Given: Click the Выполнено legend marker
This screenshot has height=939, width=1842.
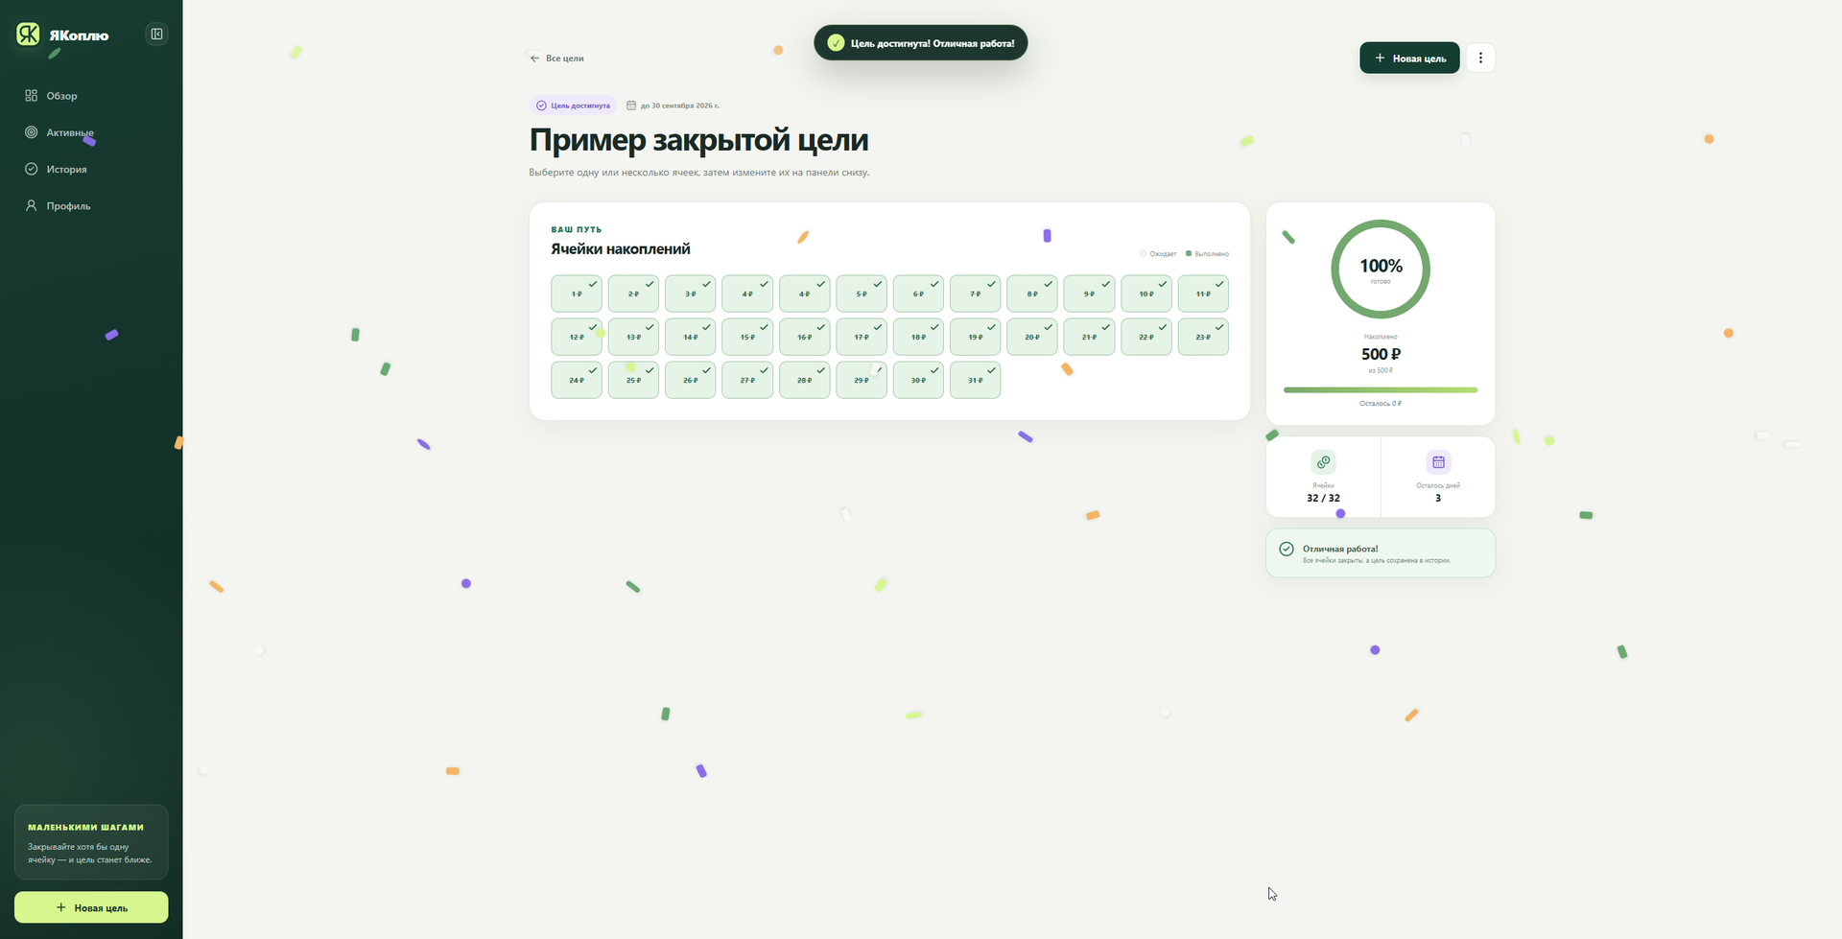Looking at the screenshot, I should [1189, 253].
